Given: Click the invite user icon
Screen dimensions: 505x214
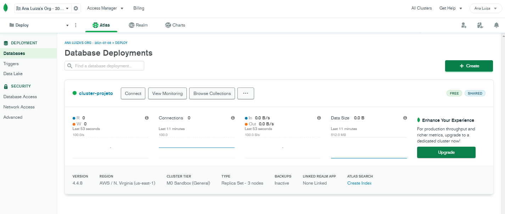Looking at the screenshot, I should click(464, 25).
